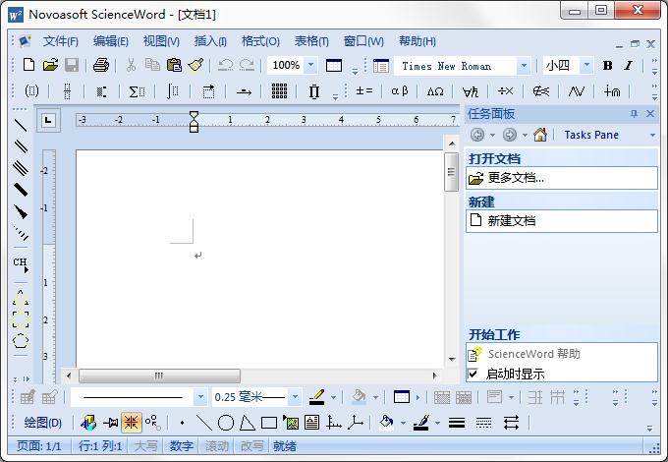This screenshot has width=668, height=462.
Task: Insert picture using the image icon
Action: click(291, 423)
